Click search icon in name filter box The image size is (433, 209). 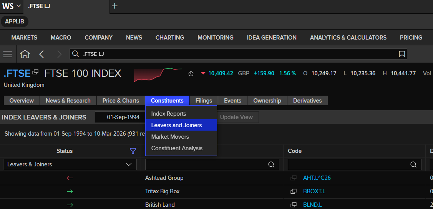click(272, 164)
